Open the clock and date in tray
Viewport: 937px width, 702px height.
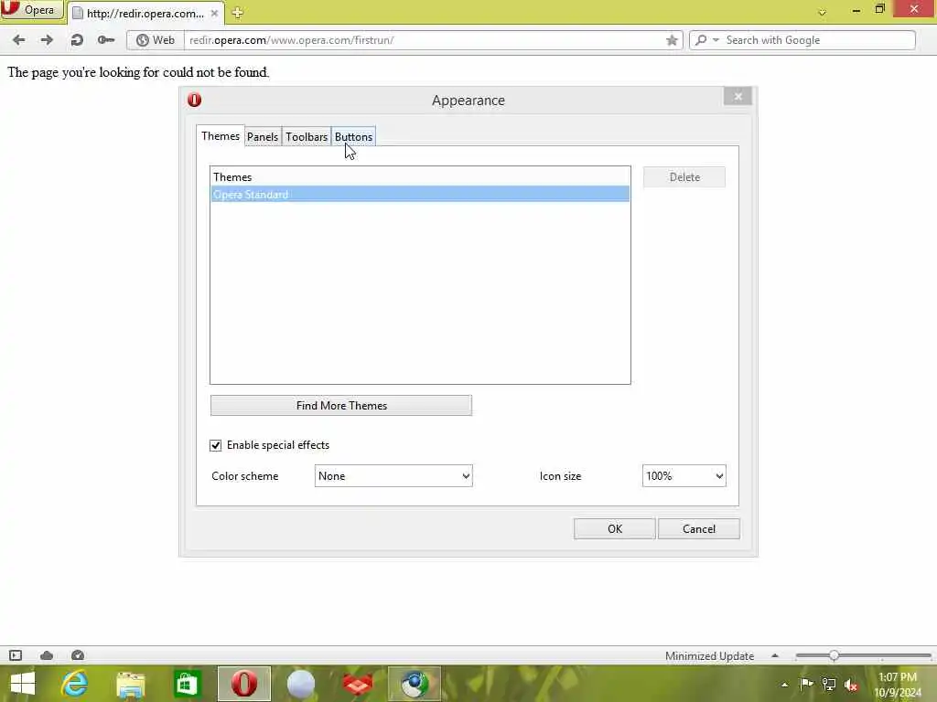tap(898, 685)
